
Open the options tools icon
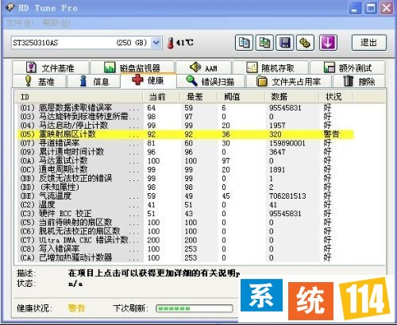pos(305,43)
